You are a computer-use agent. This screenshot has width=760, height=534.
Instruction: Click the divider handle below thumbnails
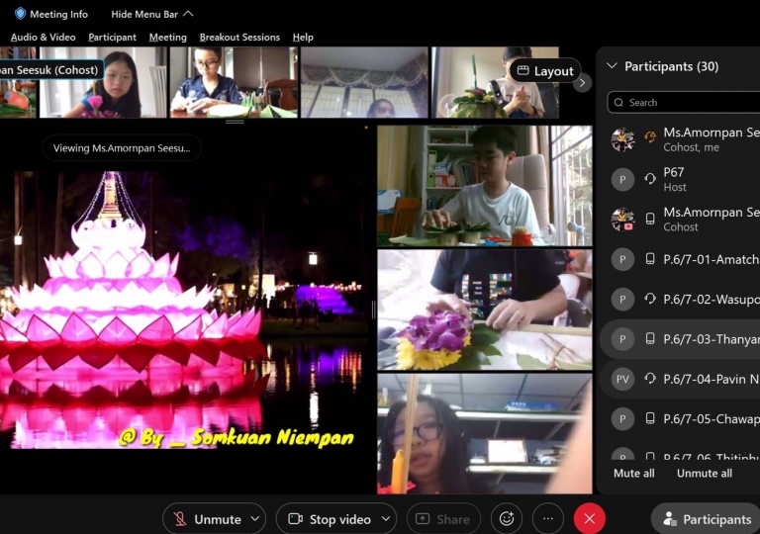click(x=235, y=122)
